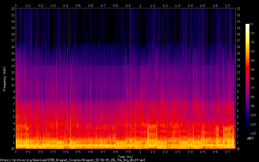Click the 22 kHz tick on the left axis
The width and height of the screenshot is (259, 162).
(x=13, y=9)
